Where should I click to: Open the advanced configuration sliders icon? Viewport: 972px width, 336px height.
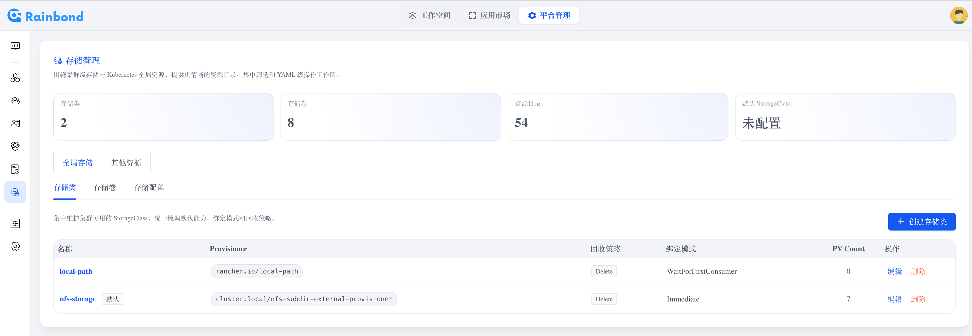pos(15,223)
